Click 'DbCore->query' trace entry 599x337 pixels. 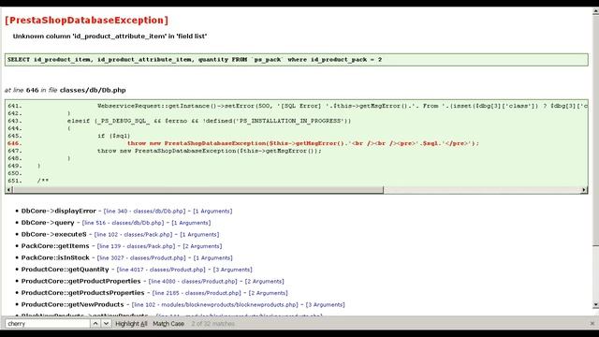tap(48, 223)
